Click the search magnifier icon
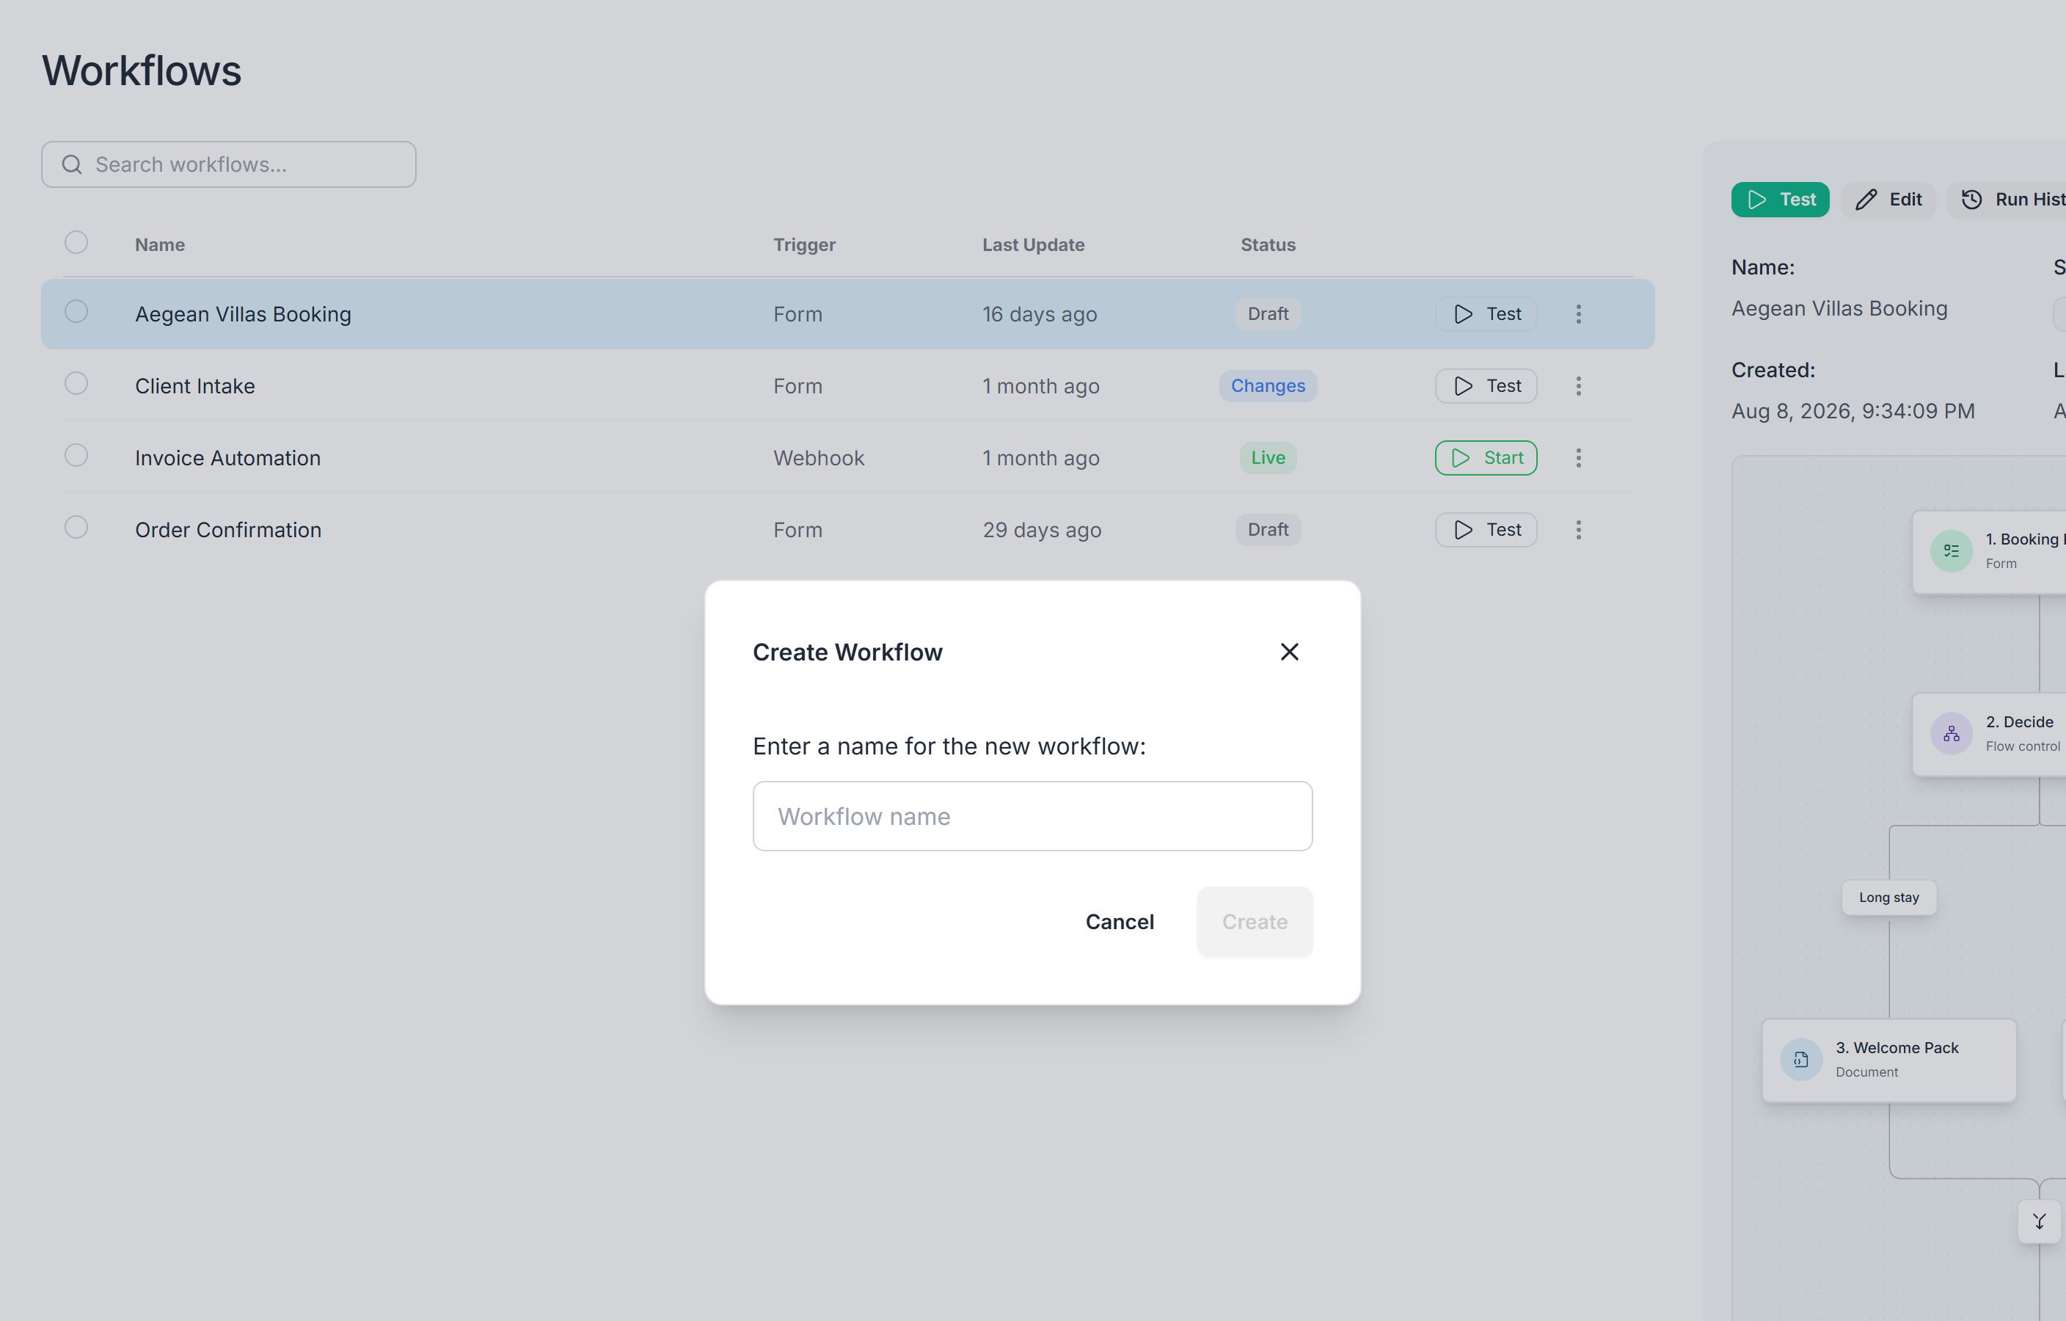This screenshot has width=2066, height=1321. pyautogui.click(x=72, y=164)
